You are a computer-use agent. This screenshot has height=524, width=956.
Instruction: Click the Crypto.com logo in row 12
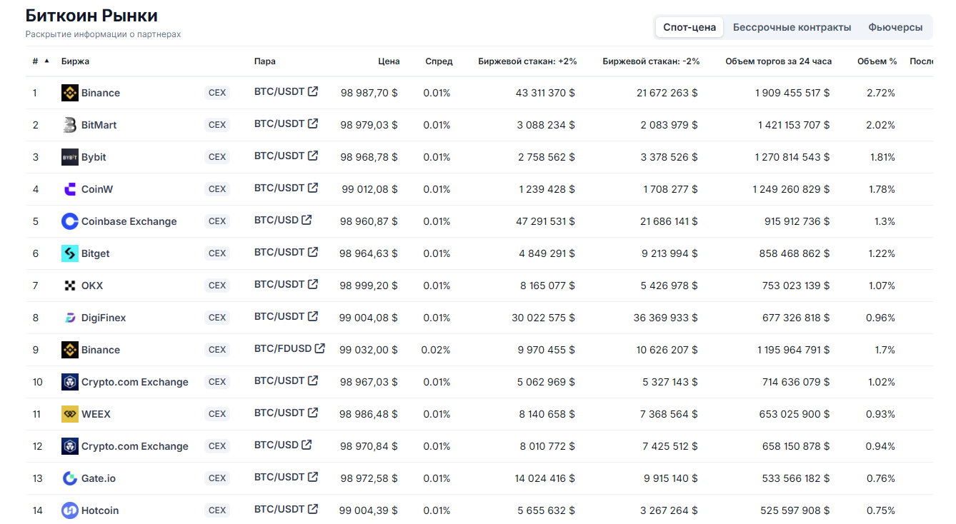click(69, 446)
